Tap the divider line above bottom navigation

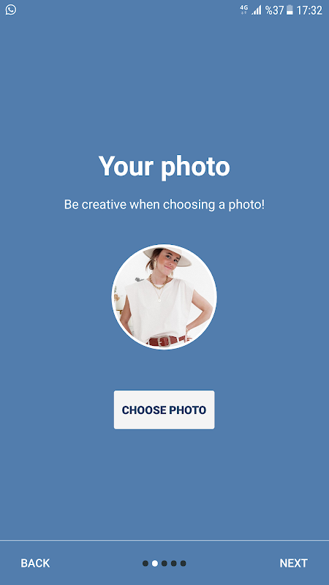pos(164,540)
